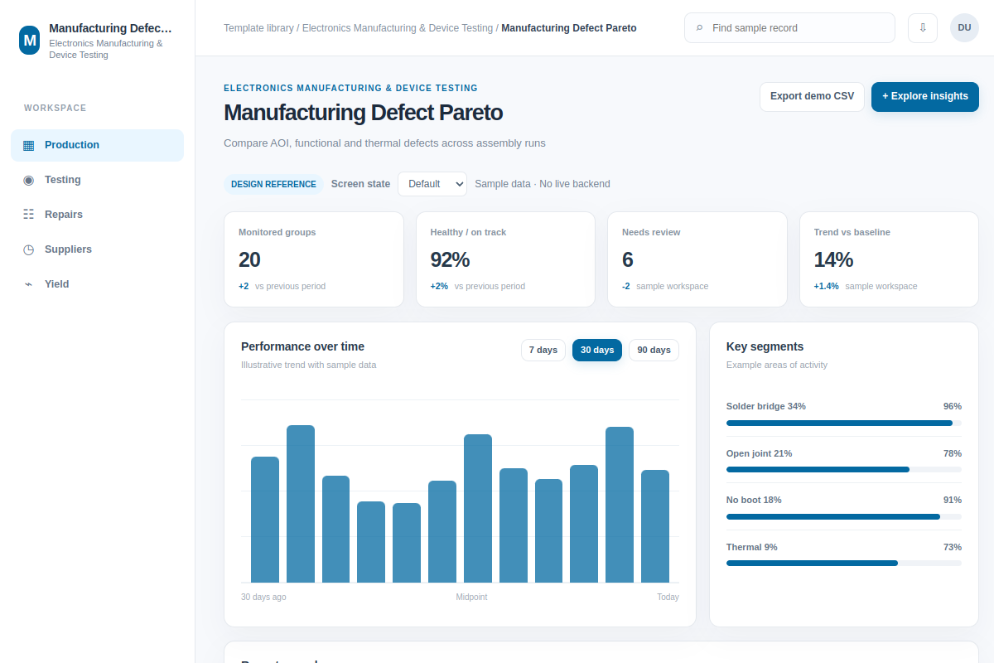Screen dimensions: 994x663
Task: Click the 'No boot 18%' label
Action: click(754, 500)
